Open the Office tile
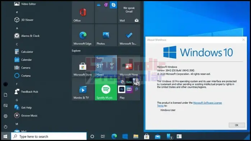The width and height of the screenshot is (251, 141). point(83,12)
